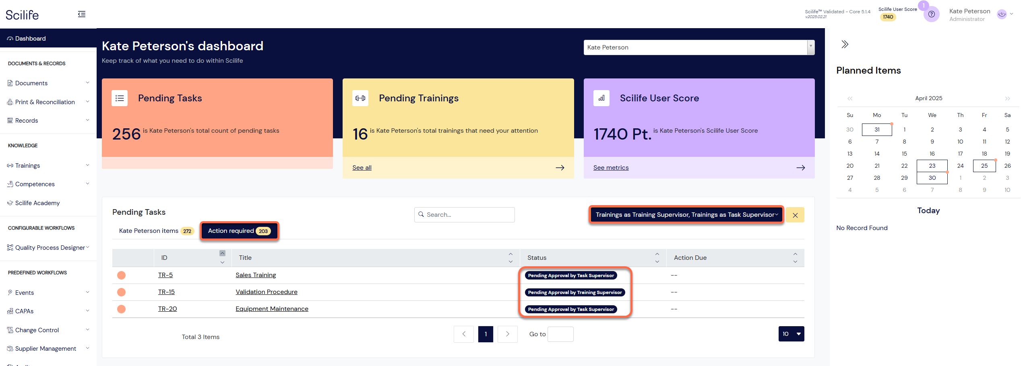Click the Scilife User Score chart icon
The height and width of the screenshot is (366, 1023).
[601, 98]
